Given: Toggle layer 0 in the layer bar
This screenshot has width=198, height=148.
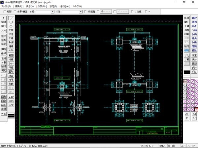Looking at the screenshot, I should 185,82.
